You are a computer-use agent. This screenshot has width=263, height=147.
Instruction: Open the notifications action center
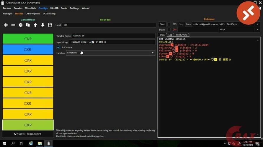coord(257,143)
